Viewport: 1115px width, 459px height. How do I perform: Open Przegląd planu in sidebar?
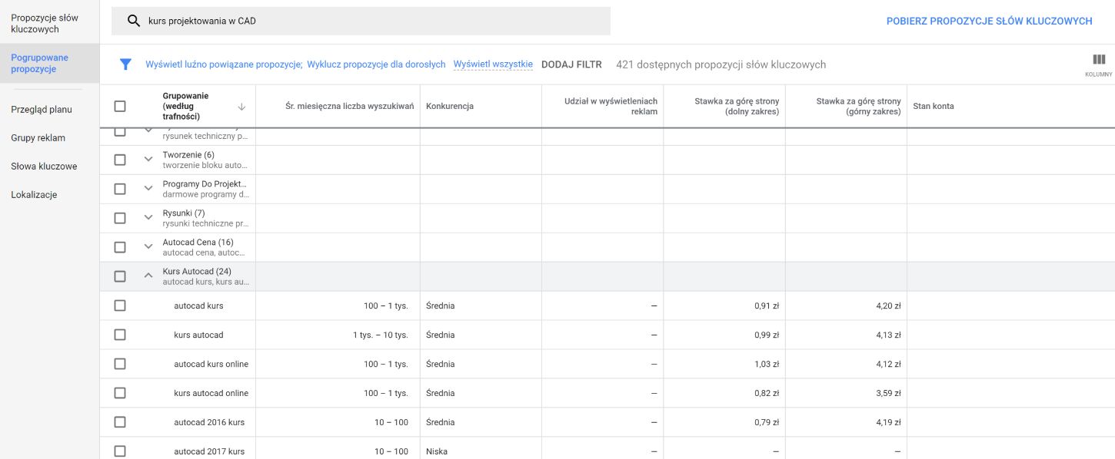click(x=42, y=110)
